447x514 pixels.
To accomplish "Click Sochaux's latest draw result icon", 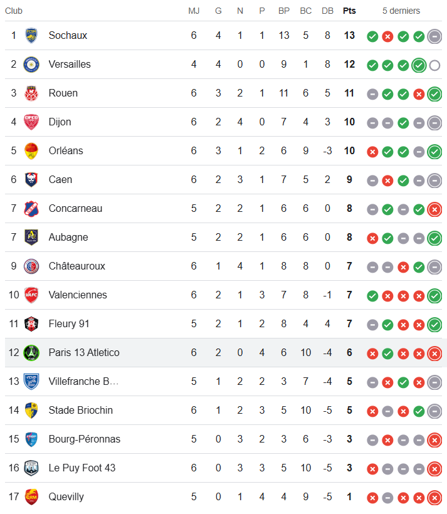I will point(434,36).
